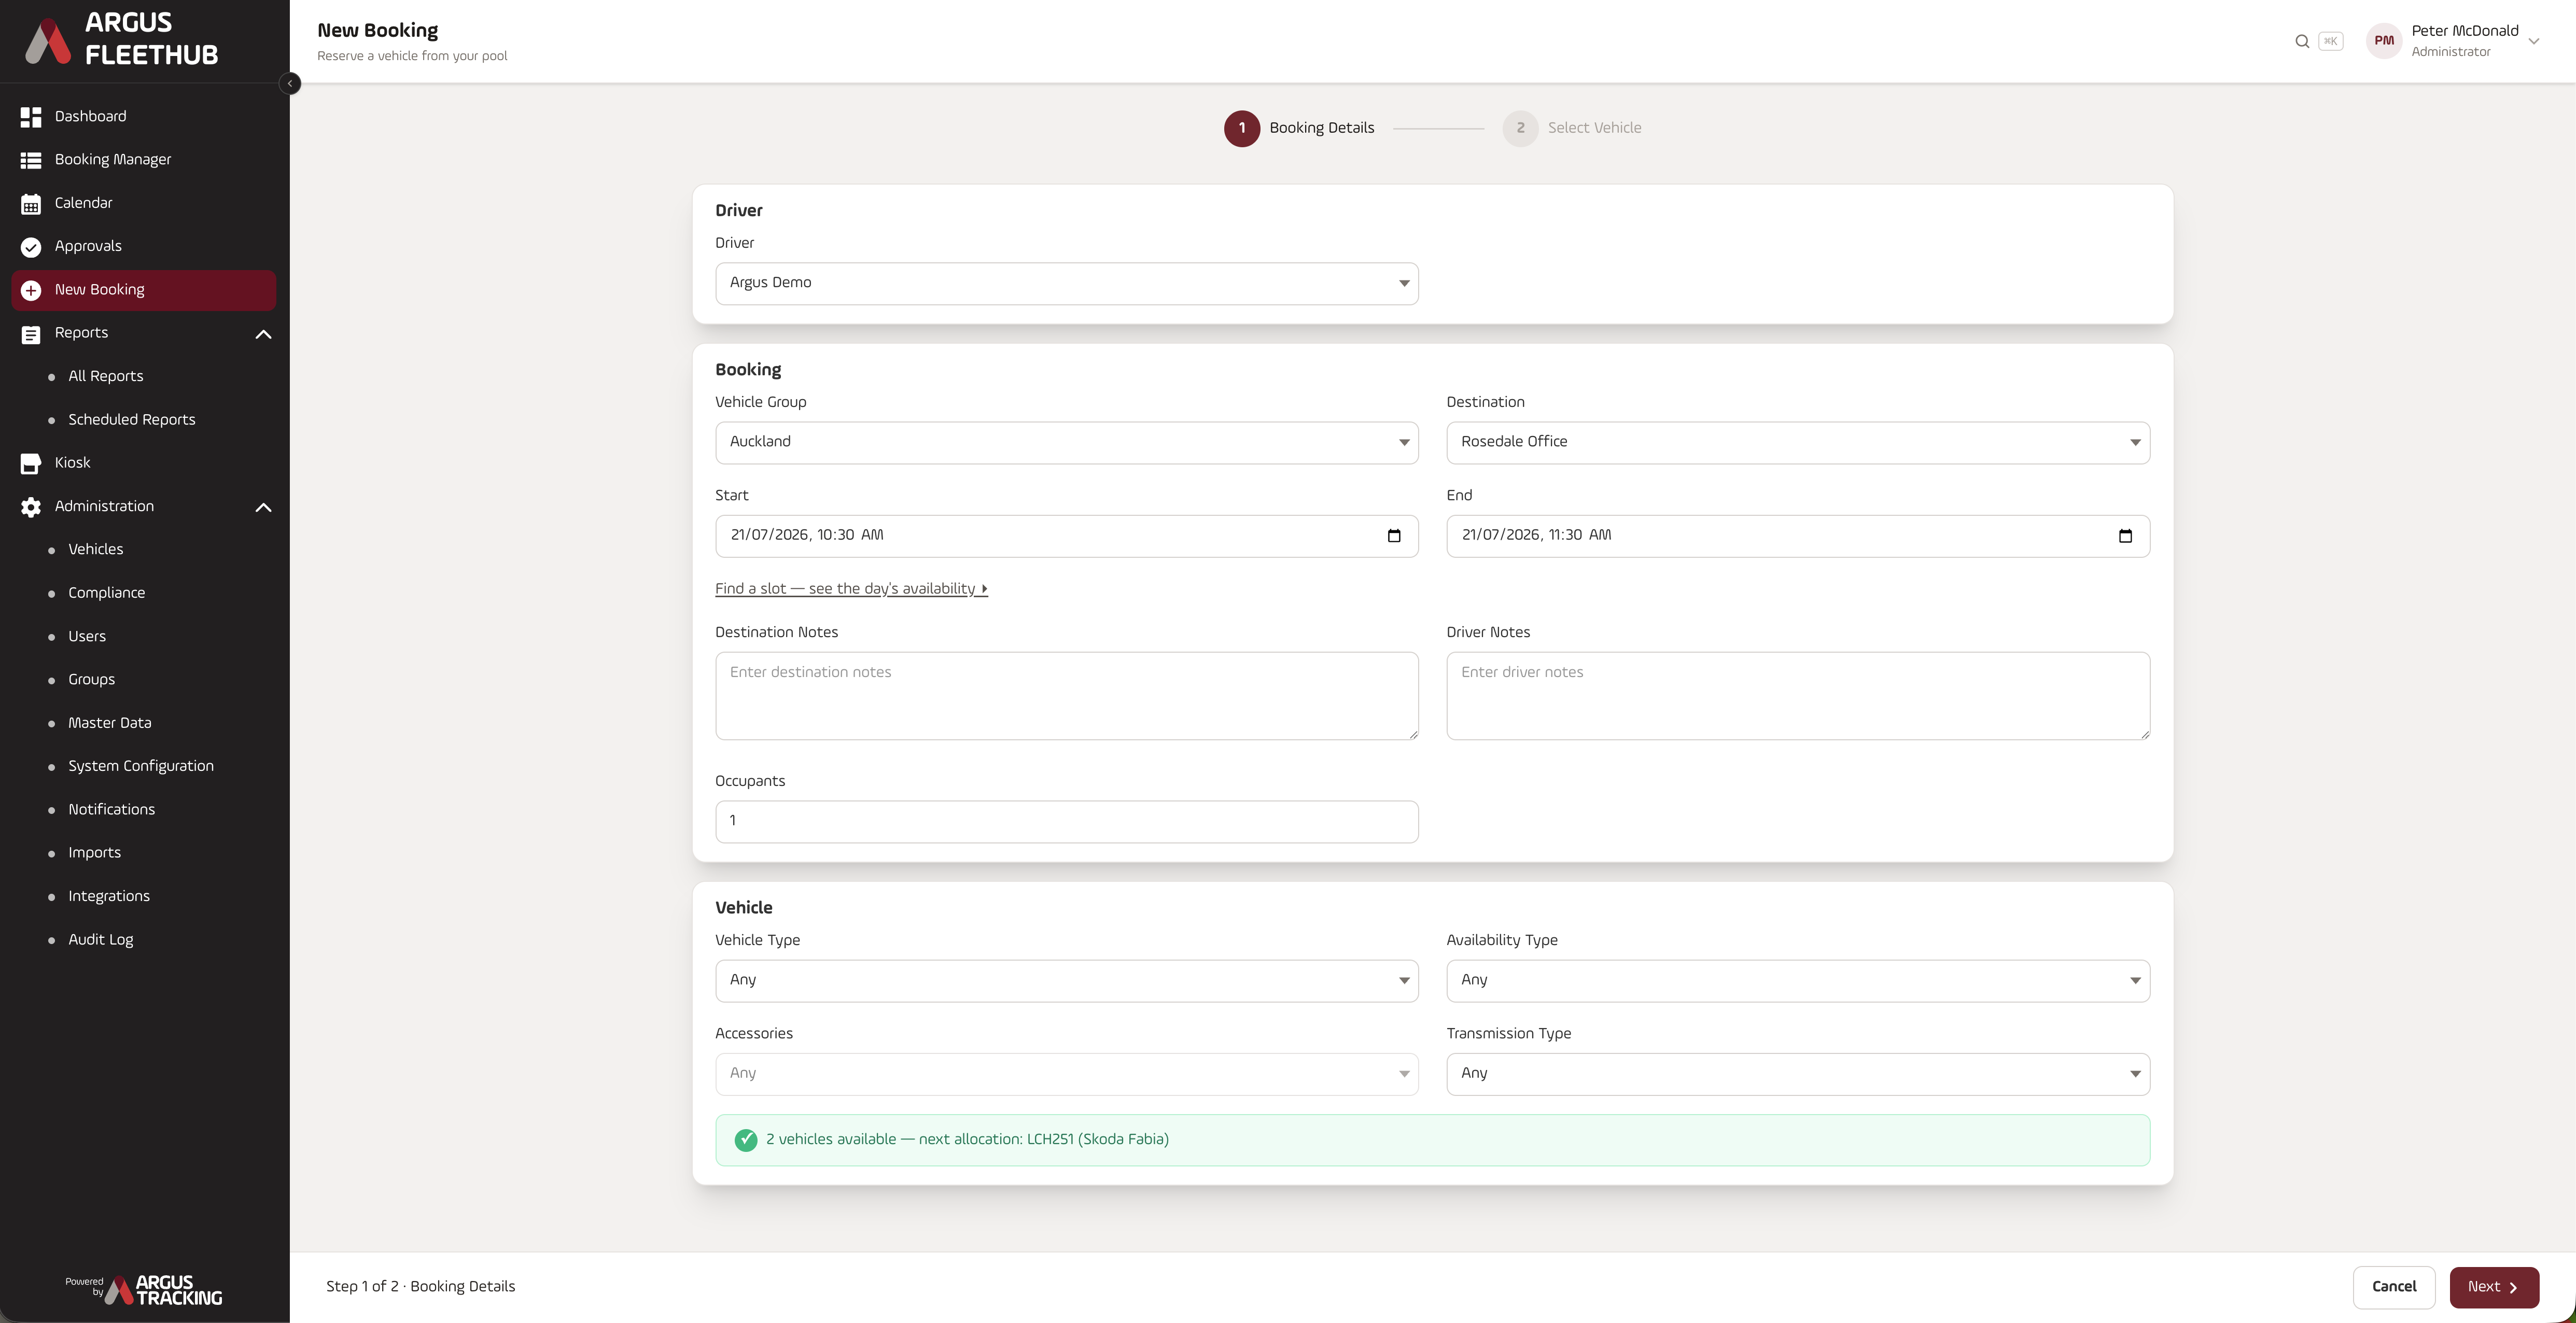The height and width of the screenshot is (1323, 2576).
Task: Click the Kiosk icon in sidebar
Action: (x=31, y=463)
